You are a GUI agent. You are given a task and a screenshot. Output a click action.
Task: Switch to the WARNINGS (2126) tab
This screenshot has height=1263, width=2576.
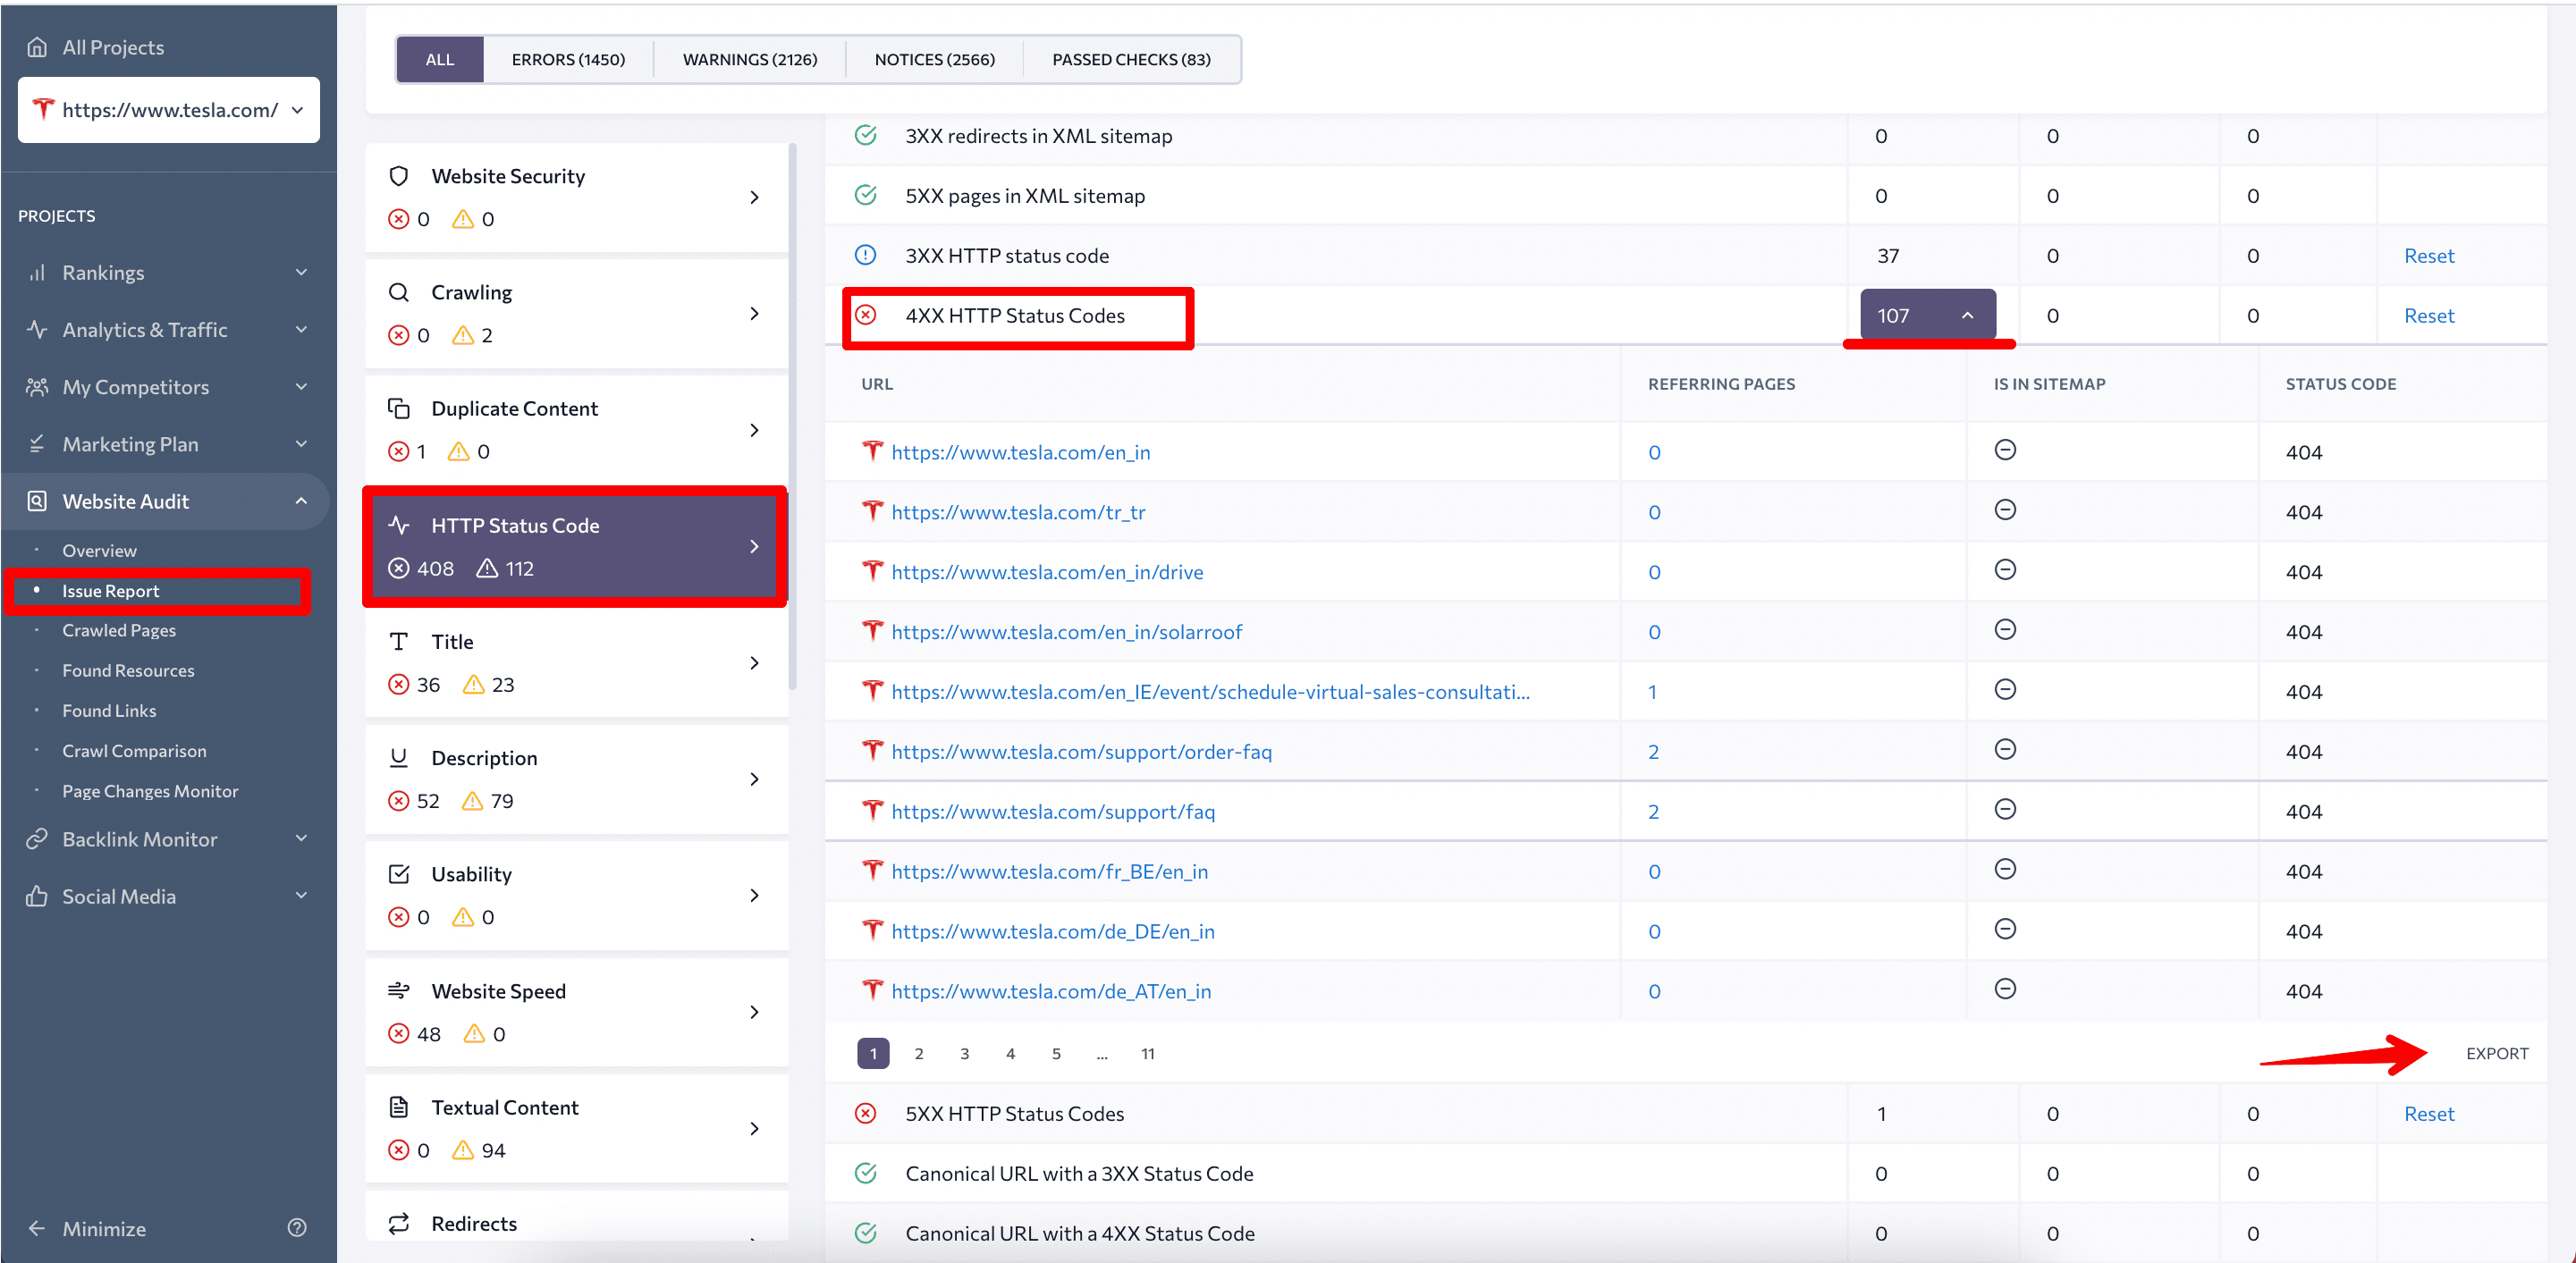750,59
